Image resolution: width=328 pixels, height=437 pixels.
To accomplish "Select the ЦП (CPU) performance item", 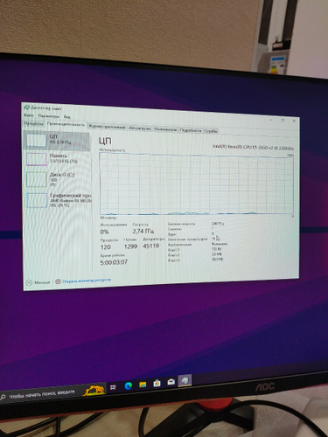I will [57, 141].
